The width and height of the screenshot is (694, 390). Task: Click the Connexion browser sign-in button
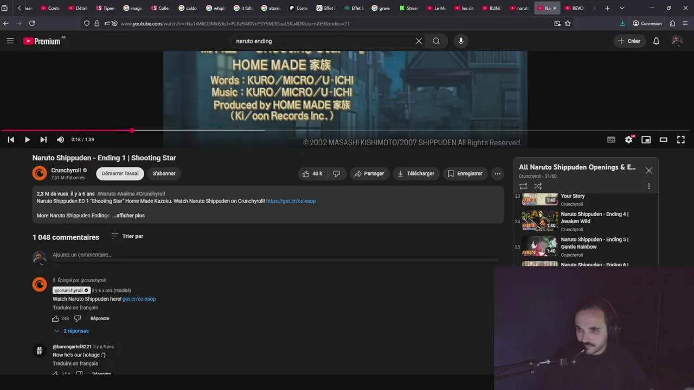click(x=647, y=23)
